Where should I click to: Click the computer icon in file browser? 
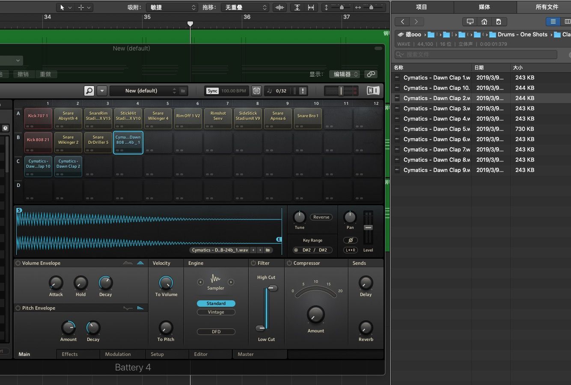[470, 21]
